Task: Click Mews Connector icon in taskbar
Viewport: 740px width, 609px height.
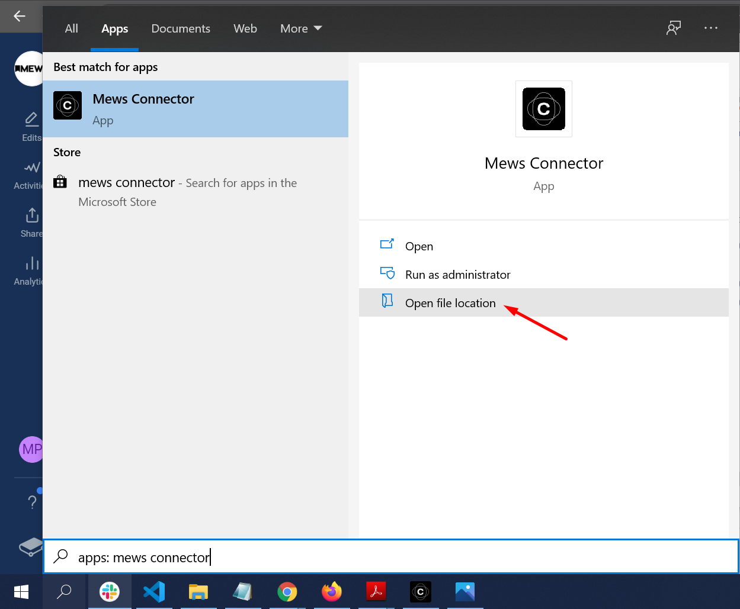Action: click(421, 591)
